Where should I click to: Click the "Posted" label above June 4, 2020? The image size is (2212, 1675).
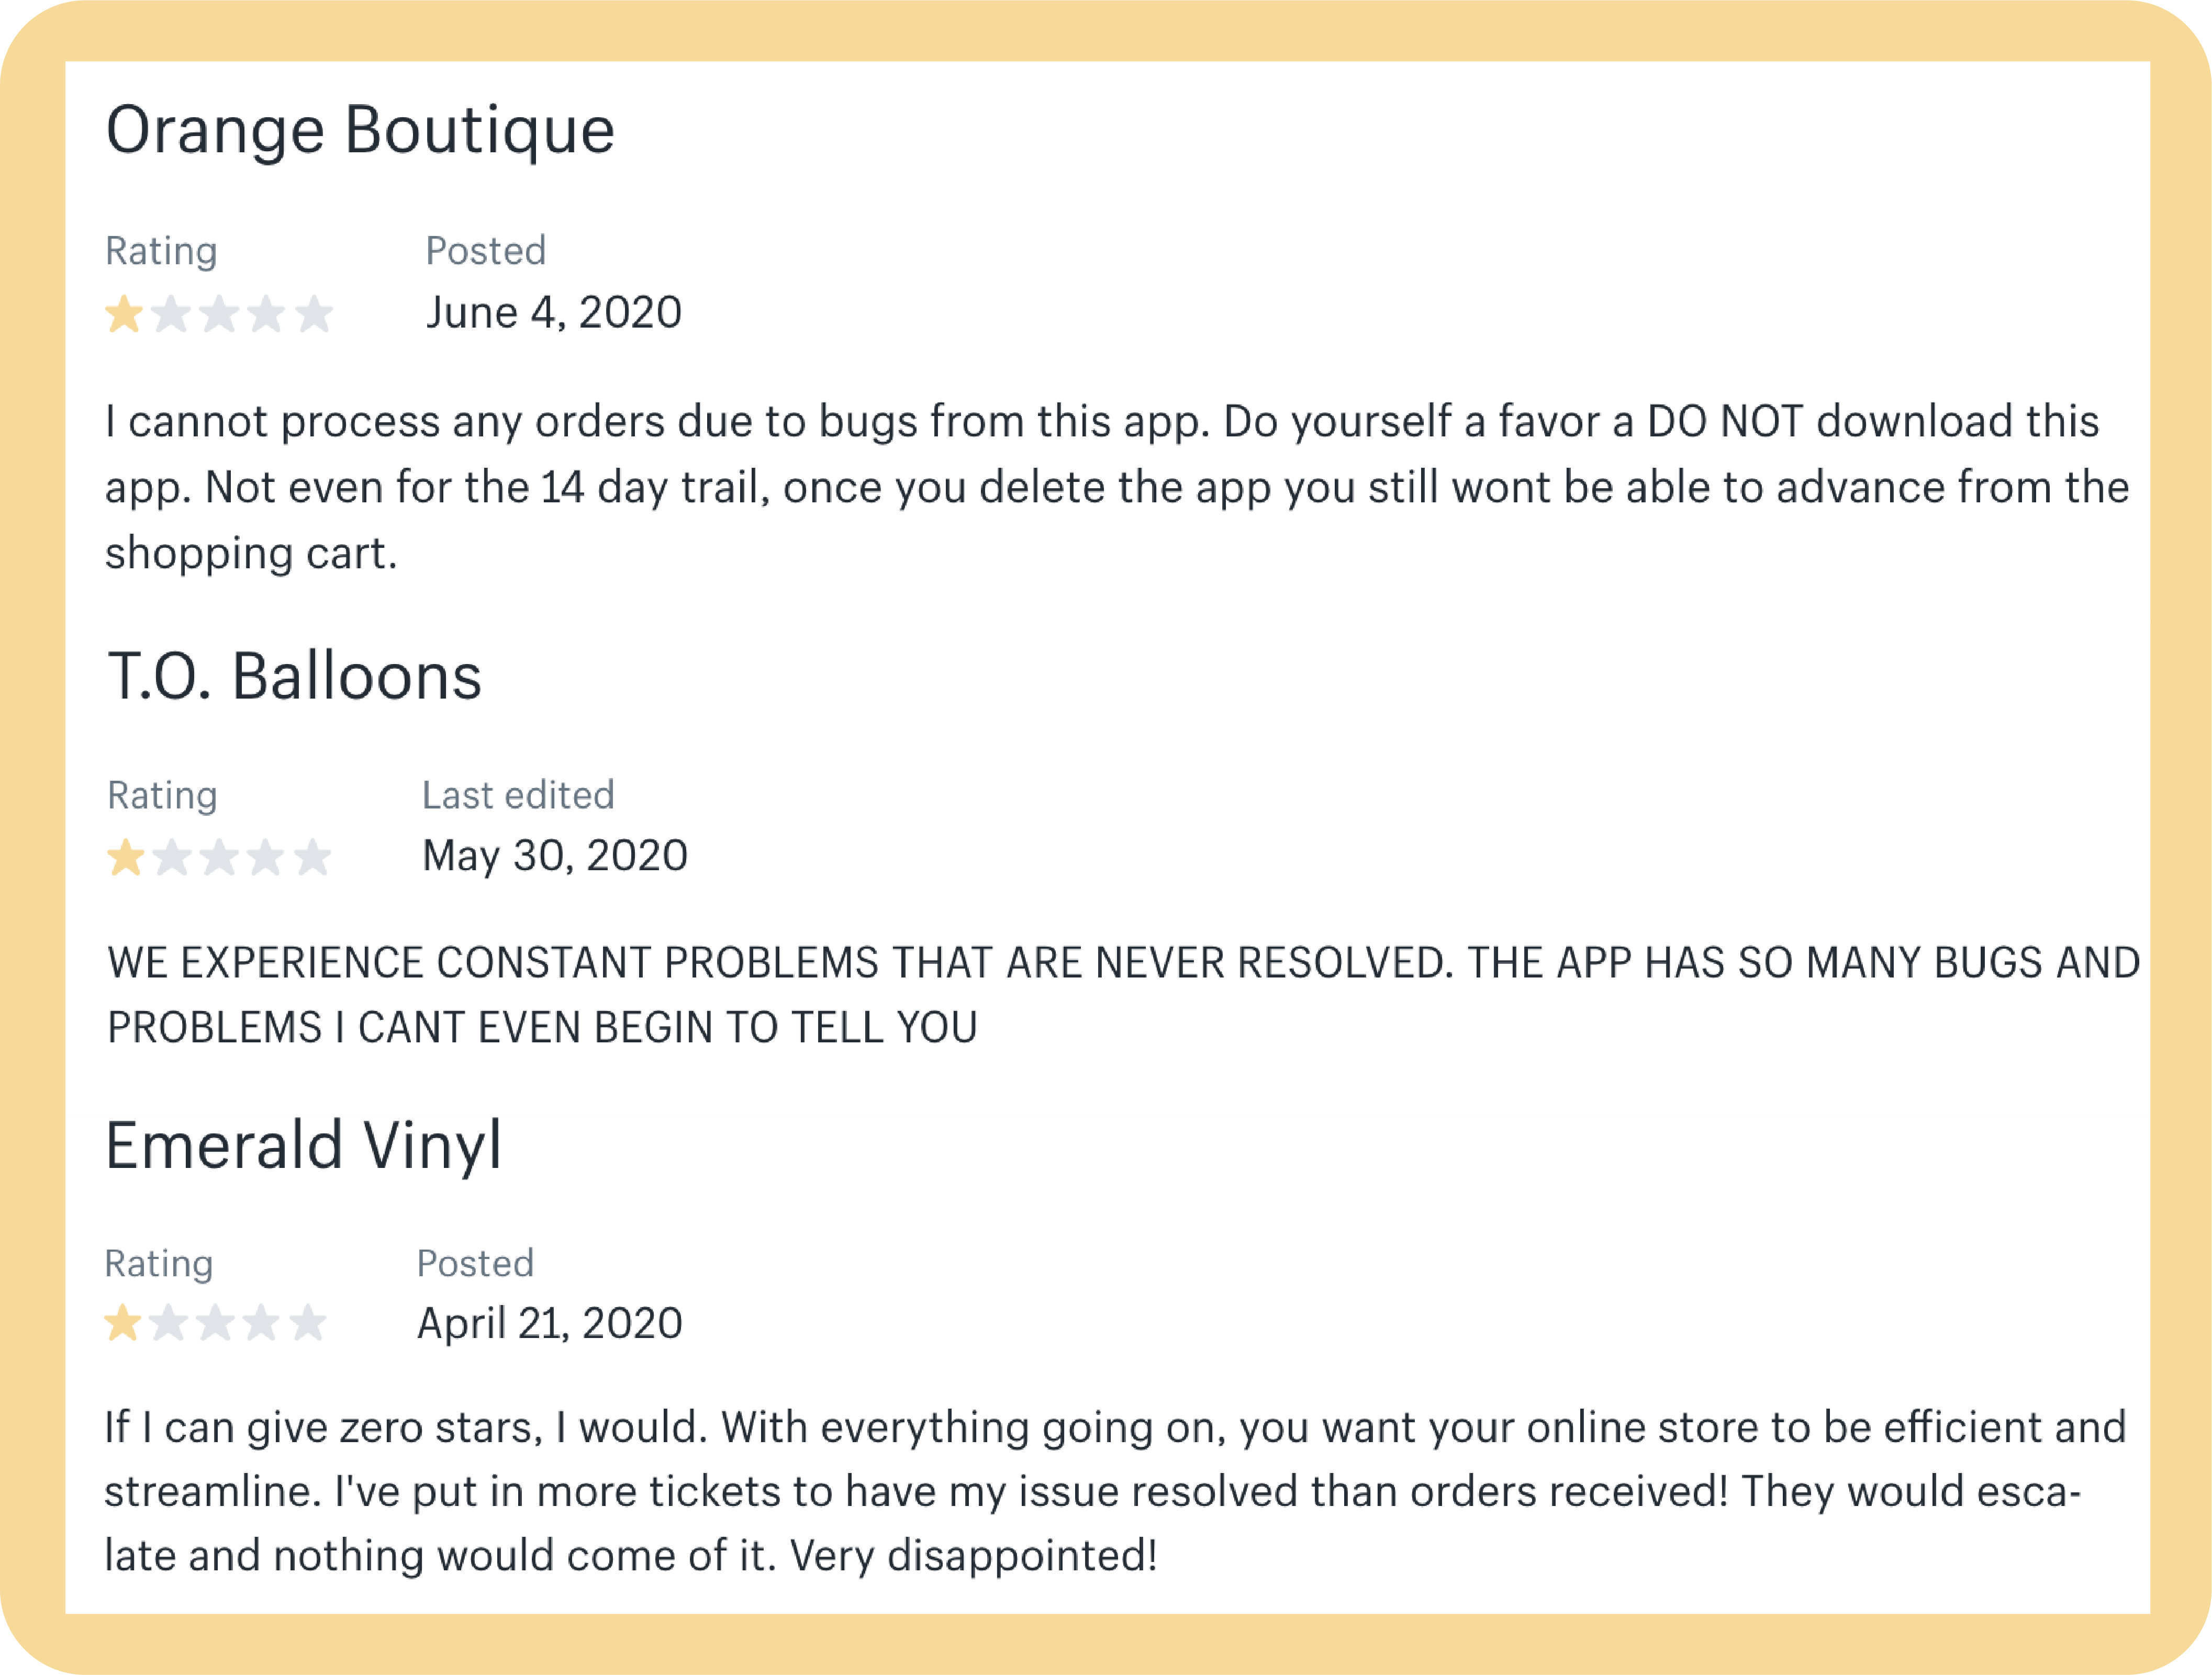pos(486,251)
